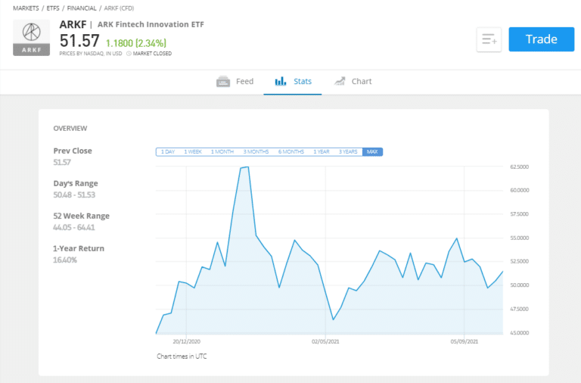Open the Feed tab
Image resolution: width=581 pixels, height=383 pixels.
click(x=235, y=81)
